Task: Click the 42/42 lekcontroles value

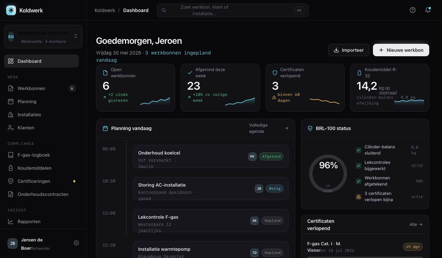Action: pos(417,166)
